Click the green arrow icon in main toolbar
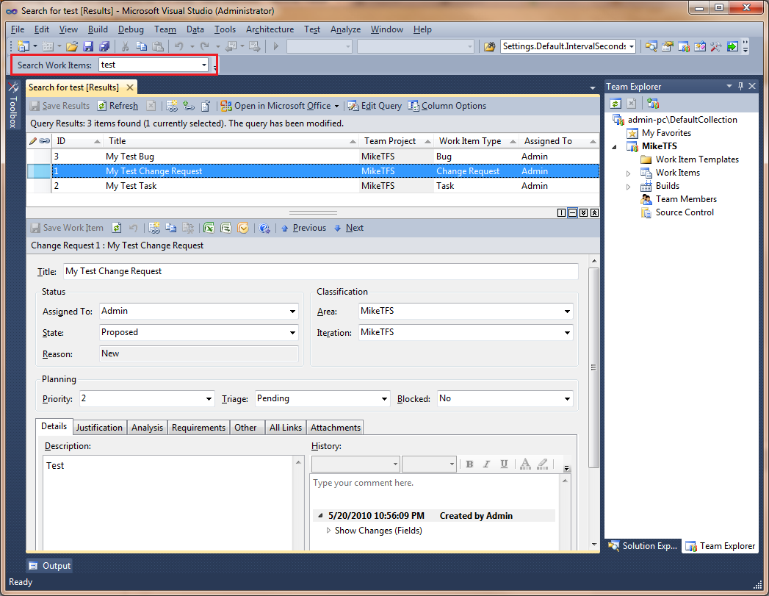 click(x=732, y=46)
